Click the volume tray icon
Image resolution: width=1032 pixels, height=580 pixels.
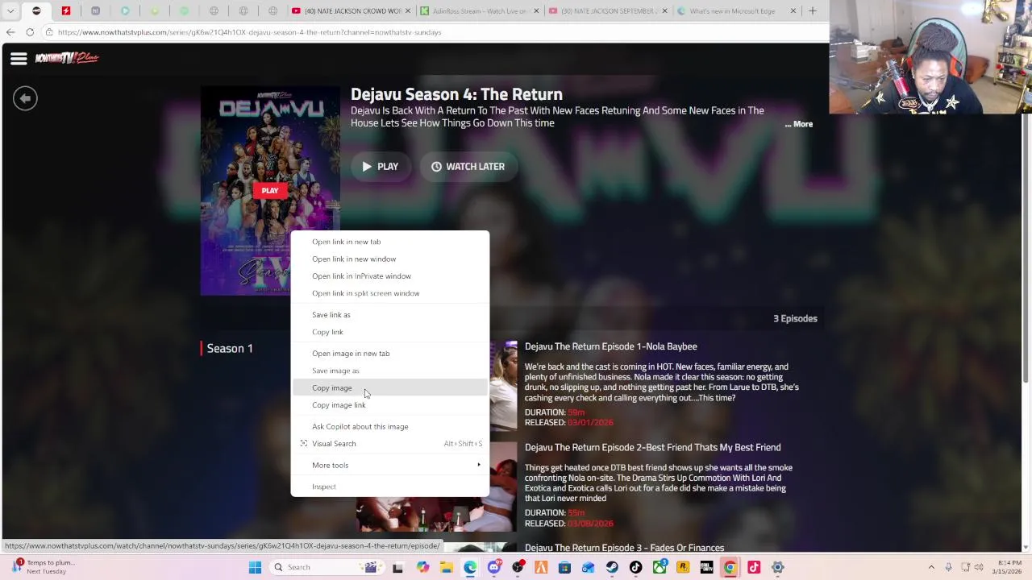coord(979,567)
